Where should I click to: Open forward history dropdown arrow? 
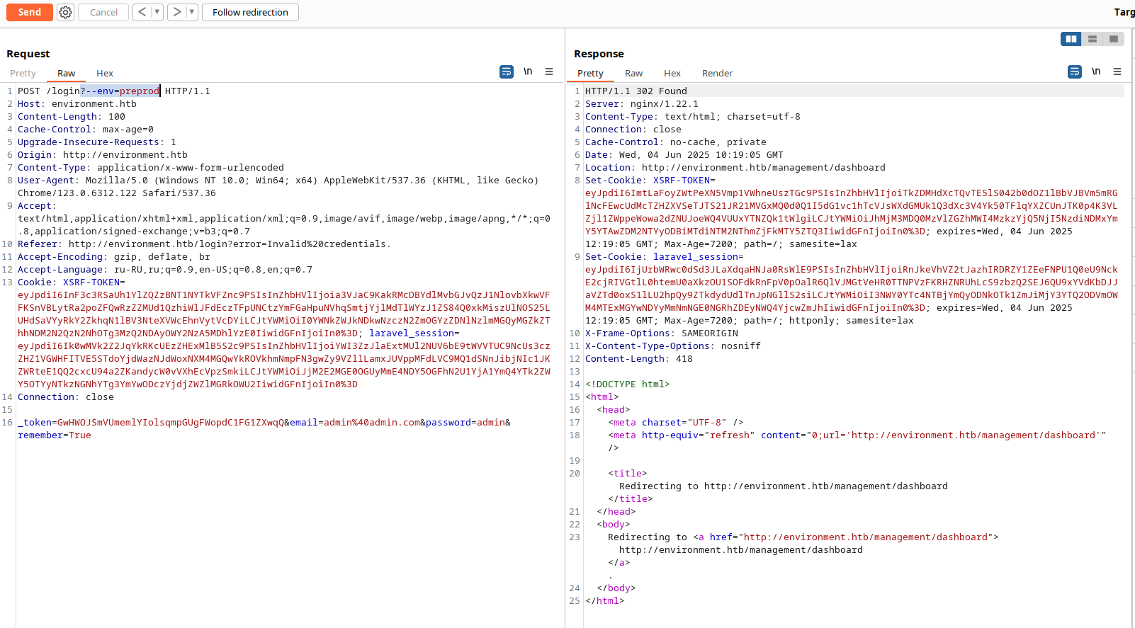(191, 12)
